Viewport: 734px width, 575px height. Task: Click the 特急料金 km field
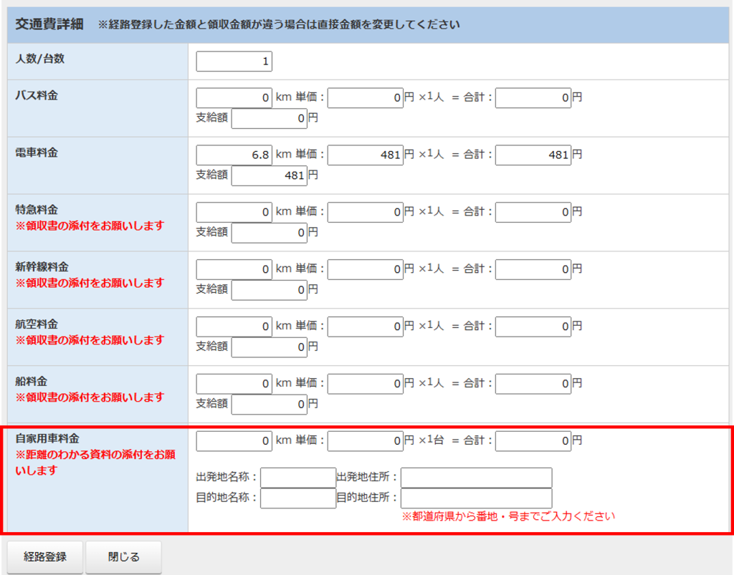[x=234, y=212]
